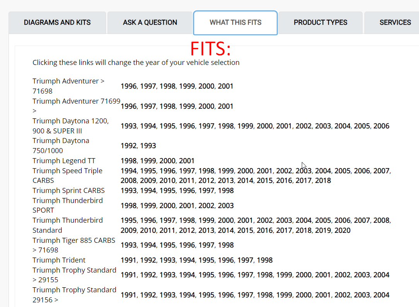Switch to the Ask a Question tab

tap(150, 22)
